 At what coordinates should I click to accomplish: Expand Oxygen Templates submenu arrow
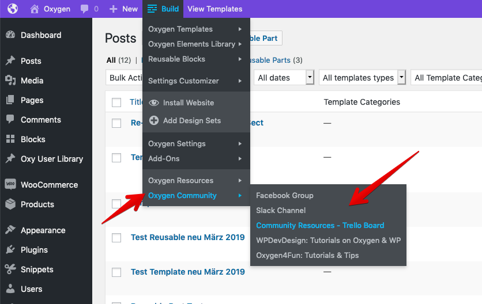(240, 29)
